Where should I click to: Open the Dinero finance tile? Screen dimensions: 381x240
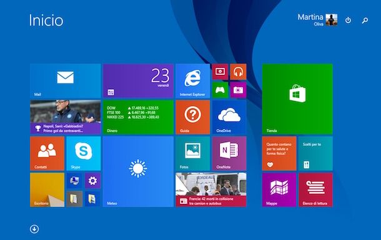tap(138, 117)
